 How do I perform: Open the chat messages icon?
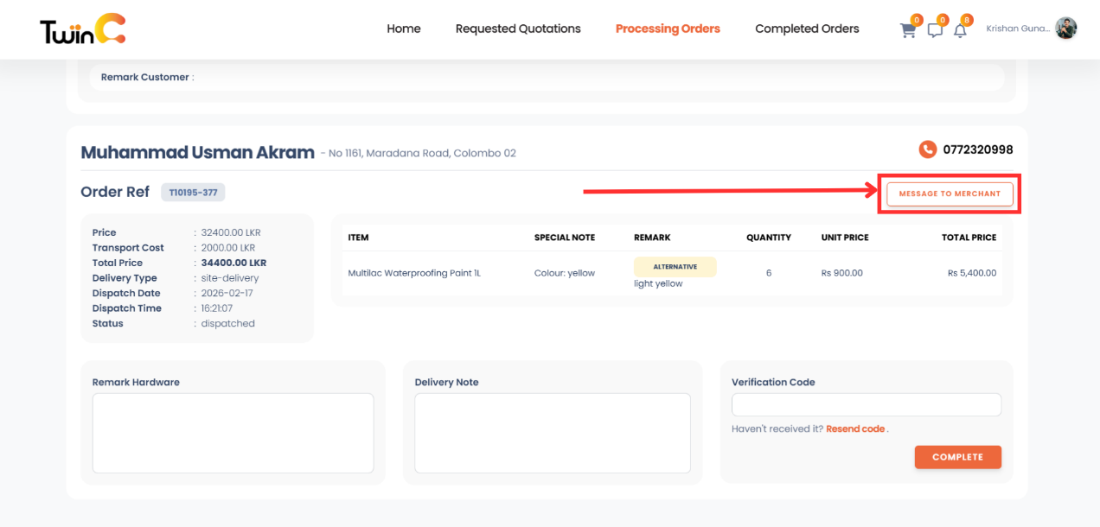[x=934, y=30]
